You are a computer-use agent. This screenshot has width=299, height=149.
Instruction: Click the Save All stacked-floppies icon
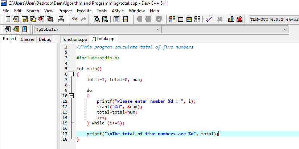pos(33,19)
